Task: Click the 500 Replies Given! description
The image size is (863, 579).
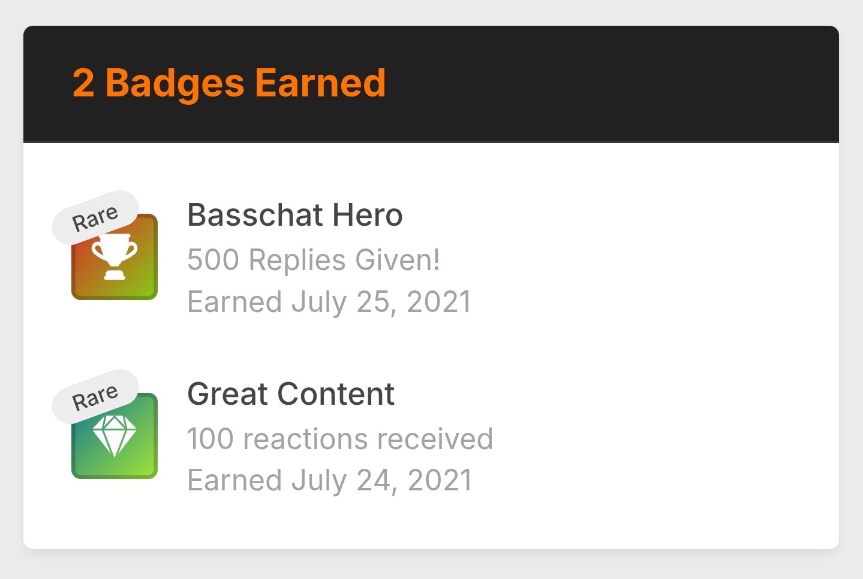Action: [314, 260]
